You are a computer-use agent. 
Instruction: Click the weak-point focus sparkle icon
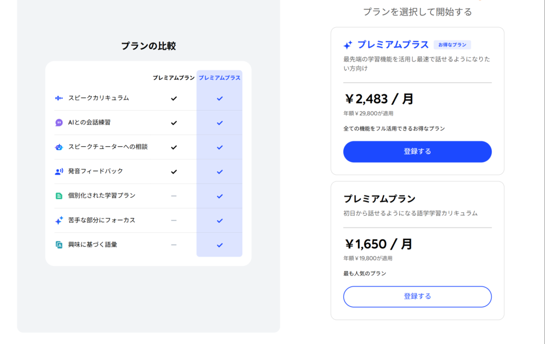59,220
